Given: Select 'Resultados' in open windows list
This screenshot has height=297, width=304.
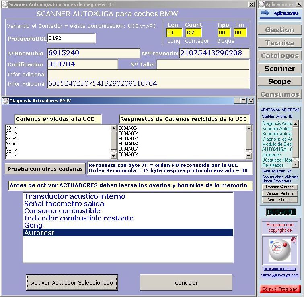Looking at the screenshot, I should 277,165.
